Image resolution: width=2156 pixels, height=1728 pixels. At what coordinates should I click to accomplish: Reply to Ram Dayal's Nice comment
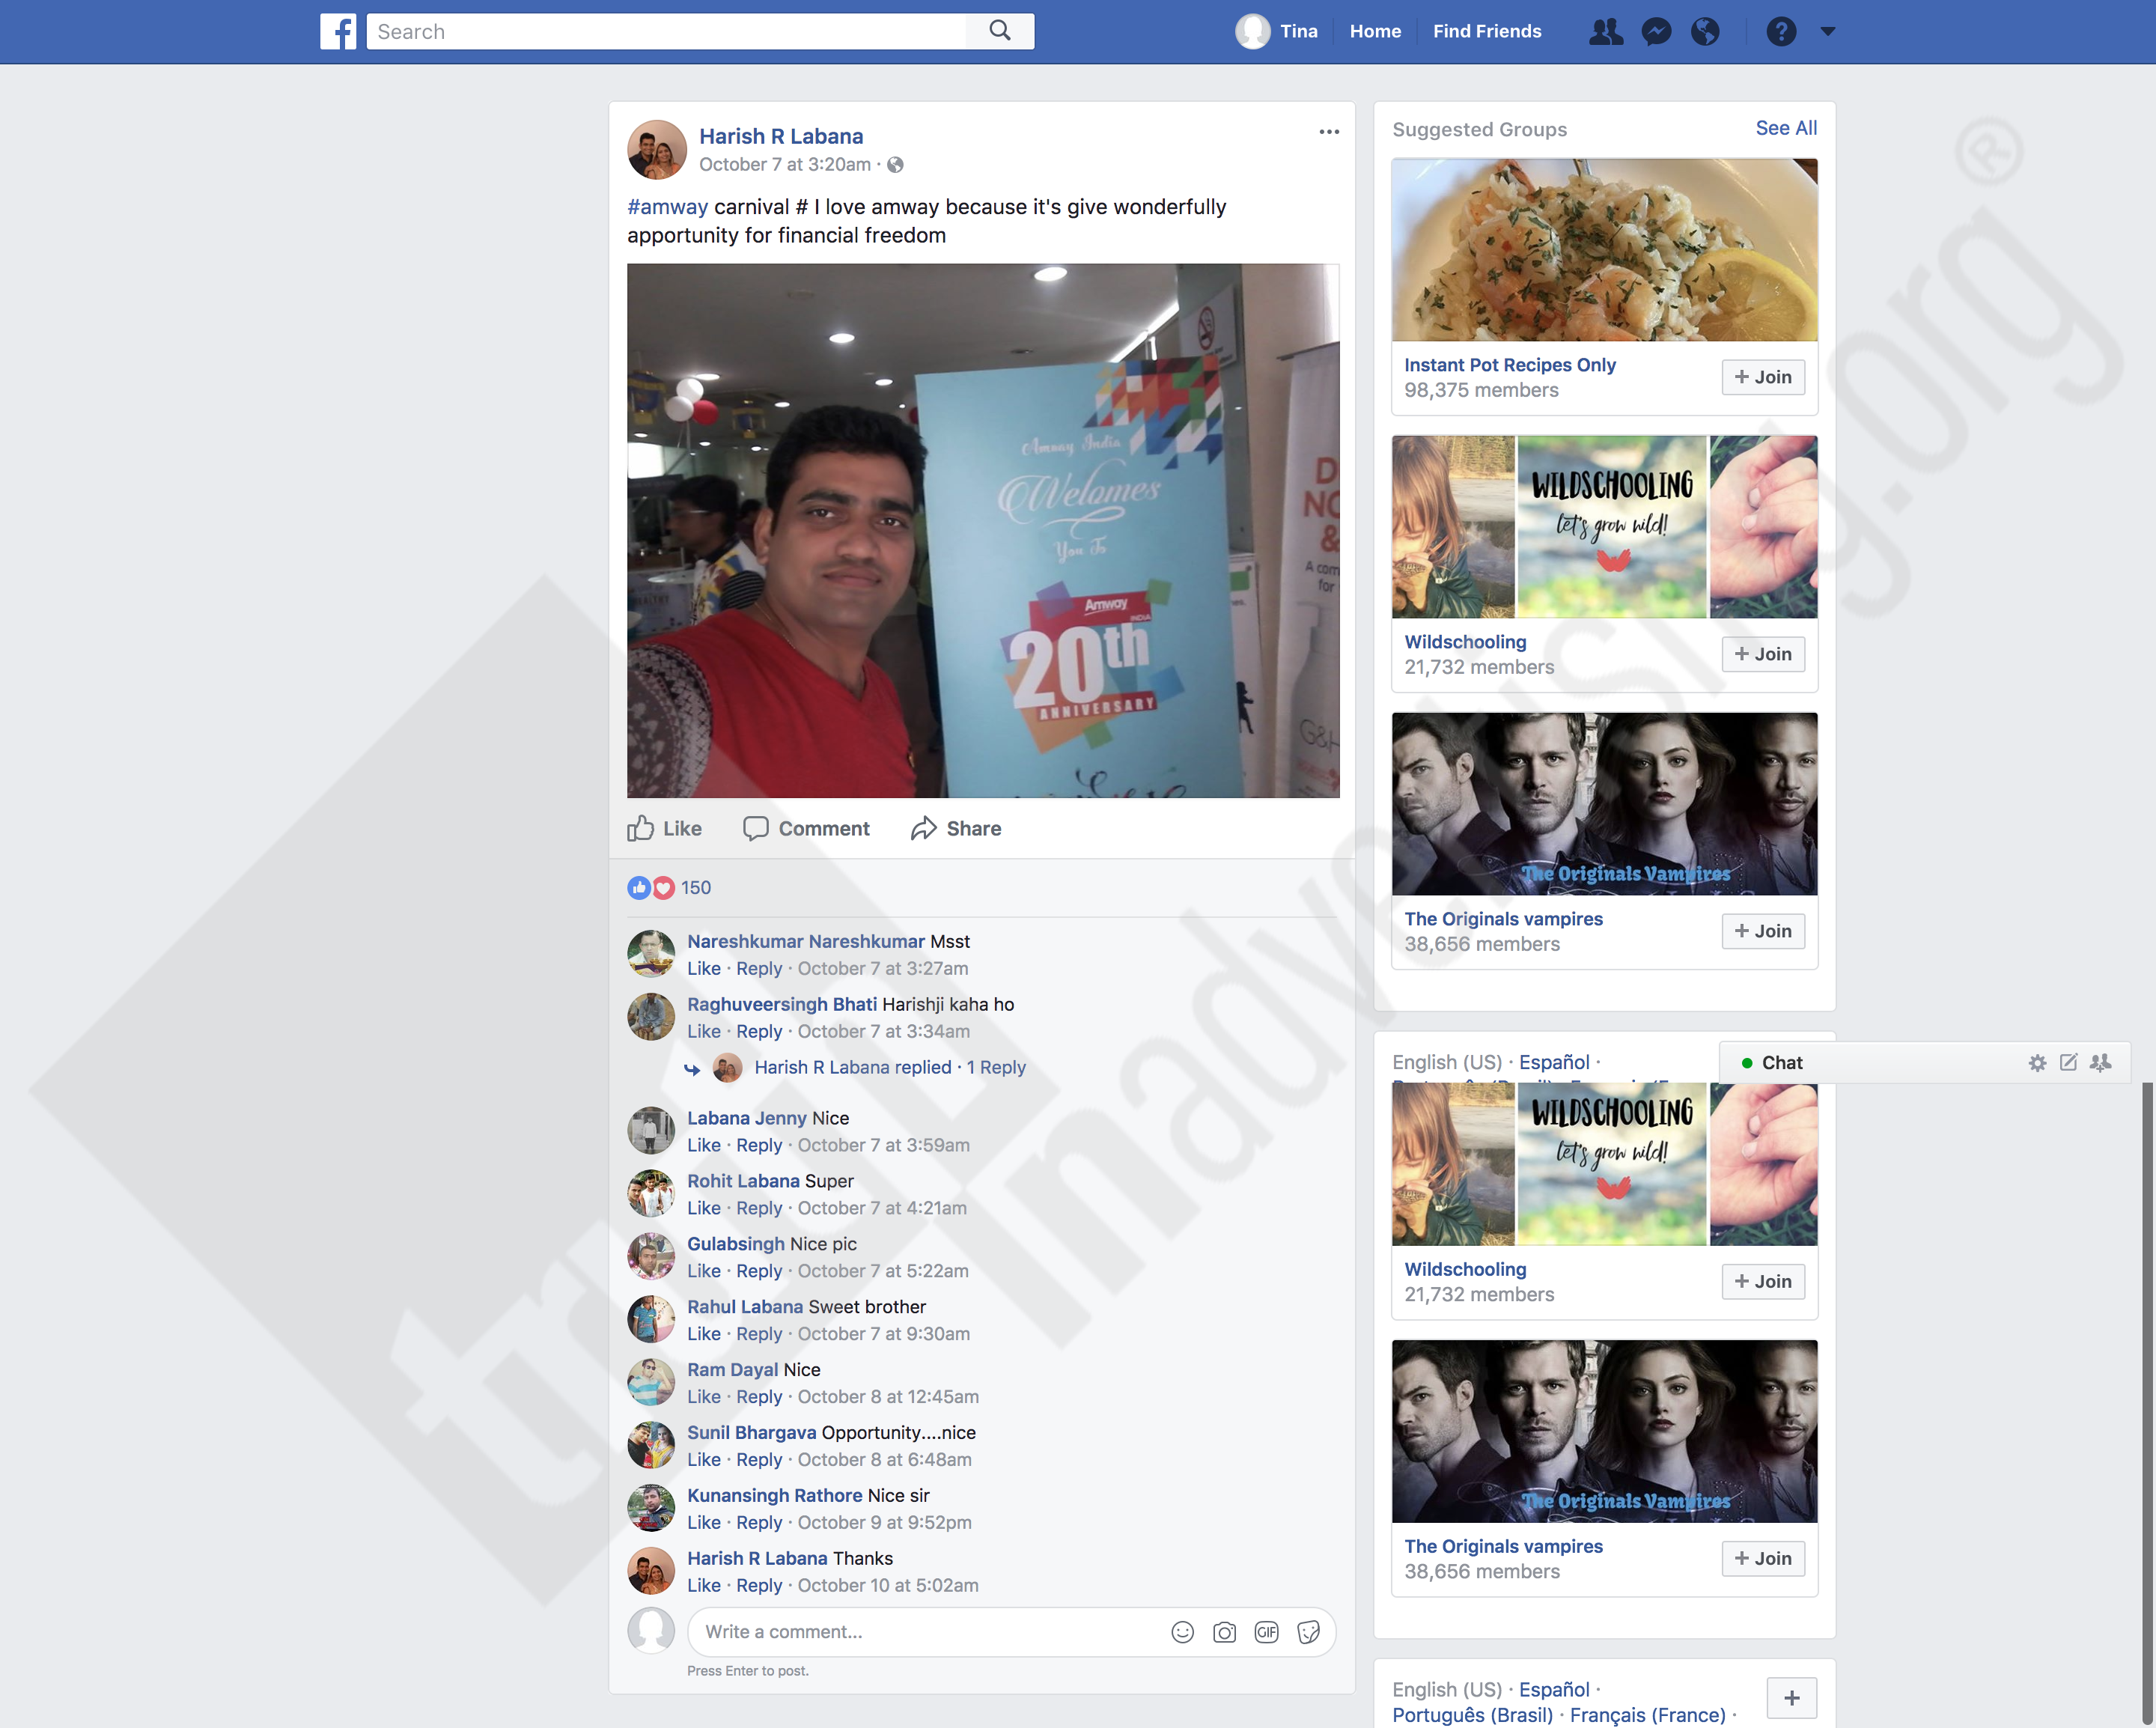click(x=759, y=1397)
